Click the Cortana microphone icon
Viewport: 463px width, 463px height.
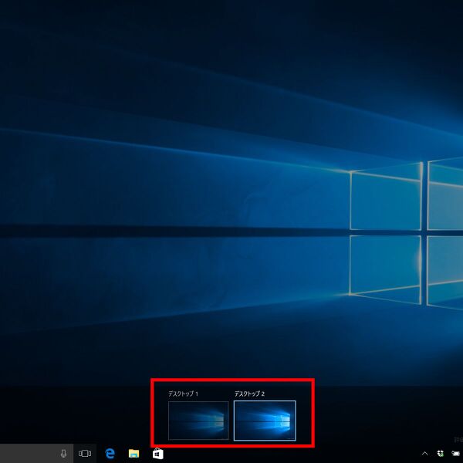click(63, 453)
